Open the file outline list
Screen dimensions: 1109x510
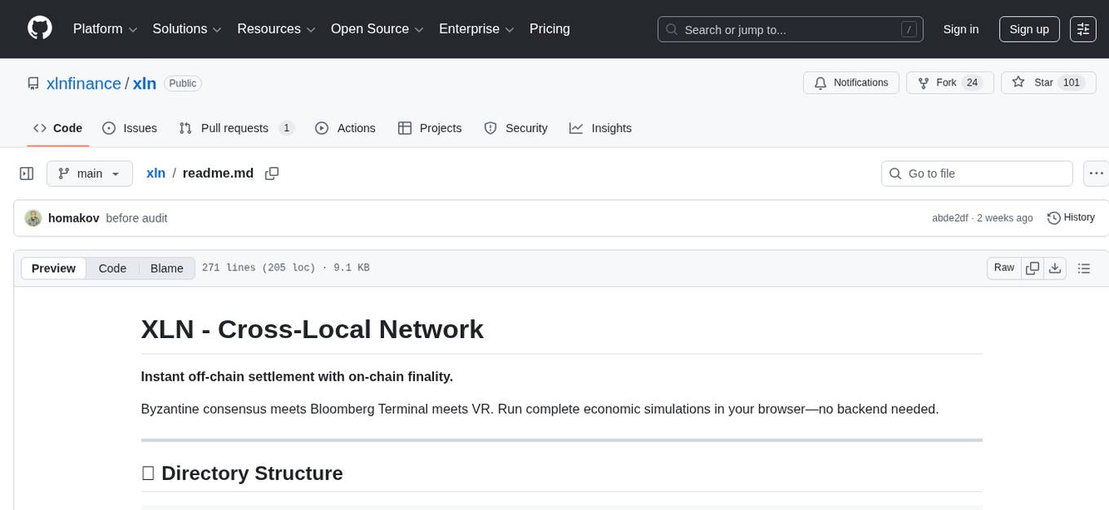coord(1084,267)
